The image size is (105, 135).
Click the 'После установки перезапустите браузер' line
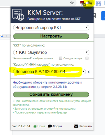point(40,112)
